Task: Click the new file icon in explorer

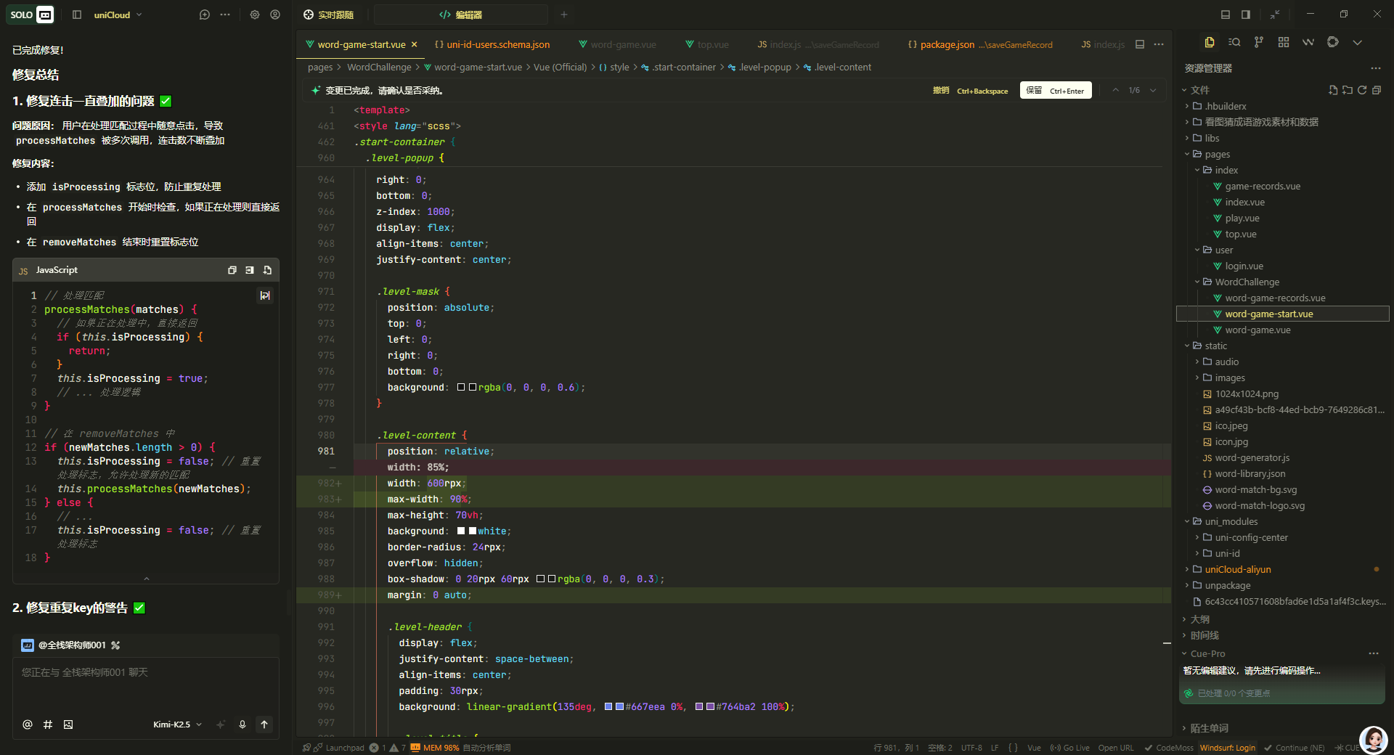Action: pos(1333,90)
